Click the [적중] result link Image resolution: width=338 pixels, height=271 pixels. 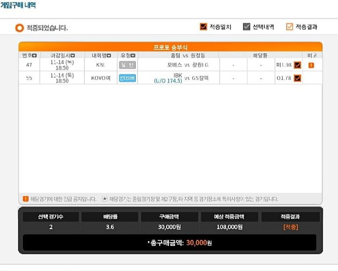pyautogui.click(x=290, y=227)
